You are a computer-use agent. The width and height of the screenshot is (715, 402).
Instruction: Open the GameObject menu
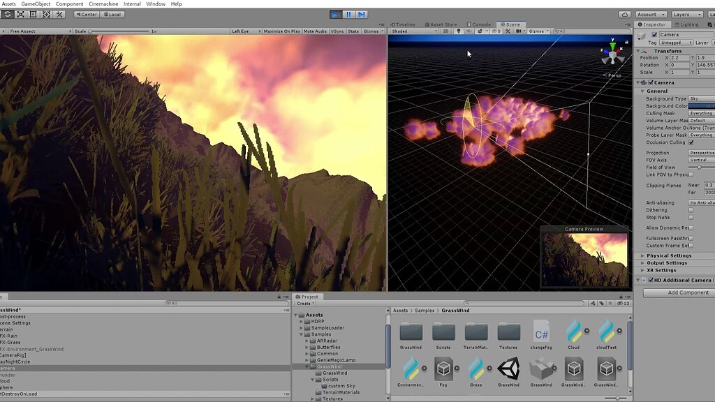[x=36, y=3]
